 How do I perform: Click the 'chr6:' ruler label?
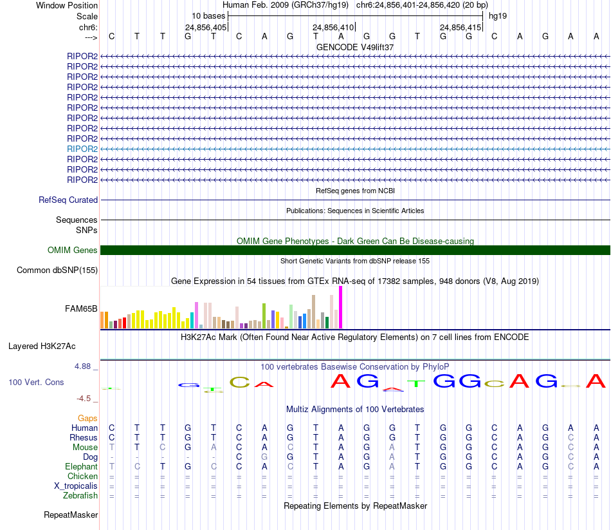[x=88, y=27]
